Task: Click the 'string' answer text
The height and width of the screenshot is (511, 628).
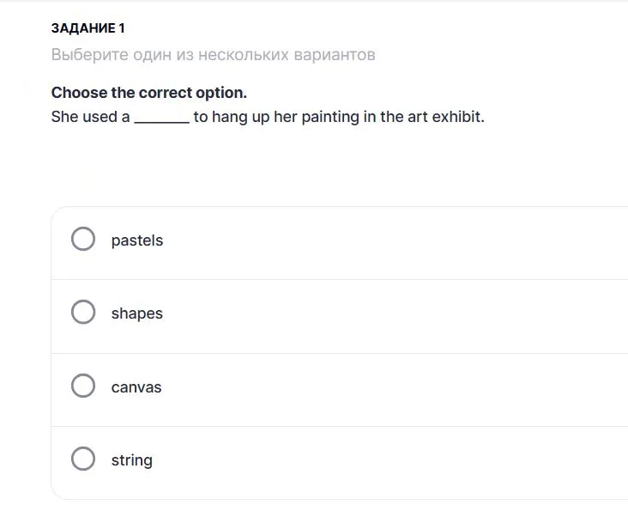Action: pos(131,460)
